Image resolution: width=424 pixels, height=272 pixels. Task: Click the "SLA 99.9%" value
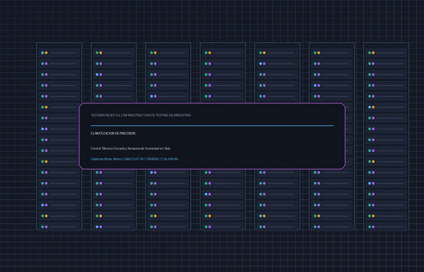tap(171, 159)
